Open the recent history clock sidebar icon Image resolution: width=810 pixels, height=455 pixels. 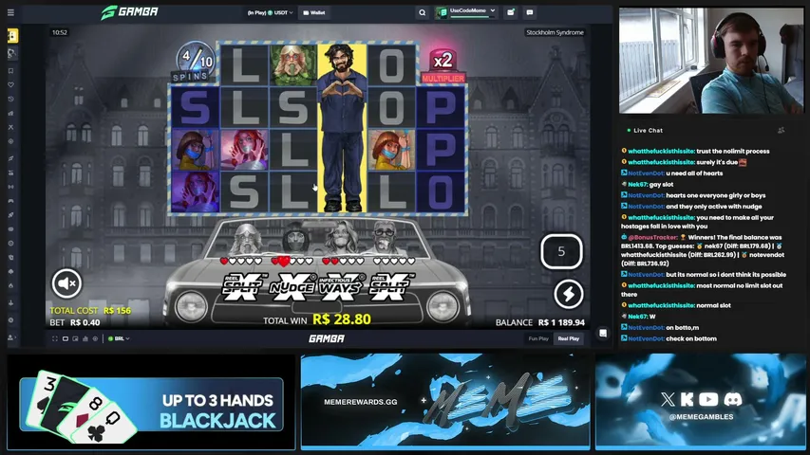[10, 99]
